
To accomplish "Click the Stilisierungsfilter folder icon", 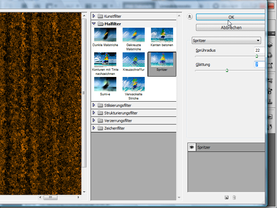I will (100, 105).
